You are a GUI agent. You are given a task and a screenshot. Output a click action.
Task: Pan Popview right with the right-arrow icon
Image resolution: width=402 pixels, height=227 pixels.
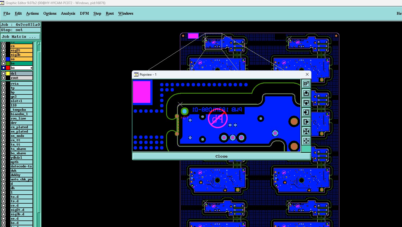click(306, 122)
